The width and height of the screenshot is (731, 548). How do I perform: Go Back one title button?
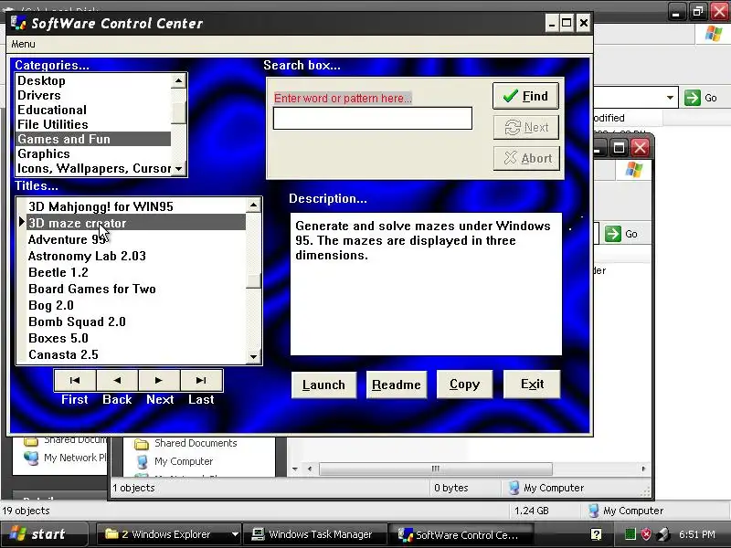[117, 380]
